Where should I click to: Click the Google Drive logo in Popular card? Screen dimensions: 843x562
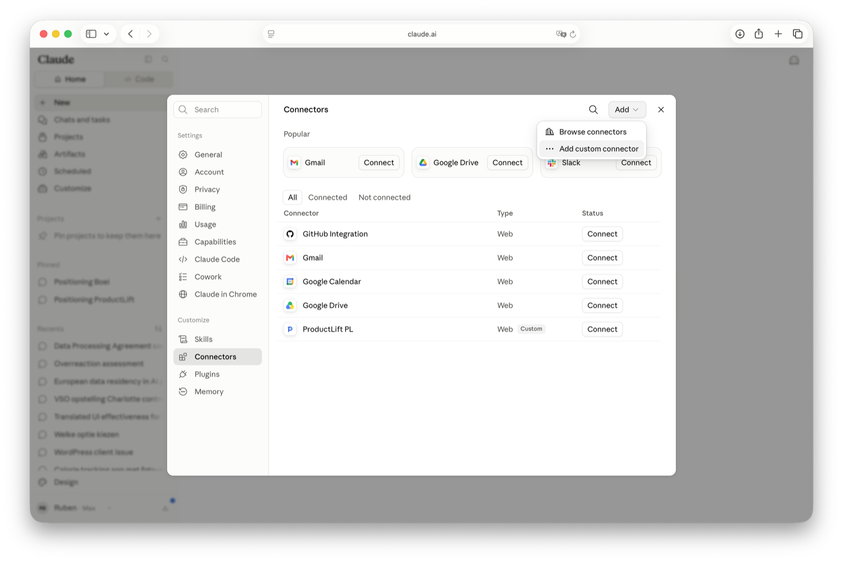tap(423, 163)
